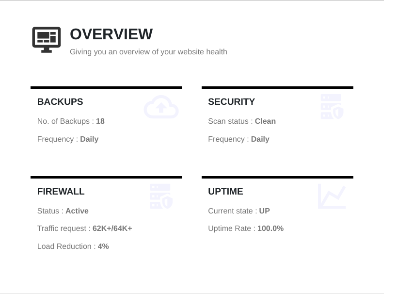Screen dimensions: 397x294
Task: Click the OVERVIEW page title
Action: 111,34
